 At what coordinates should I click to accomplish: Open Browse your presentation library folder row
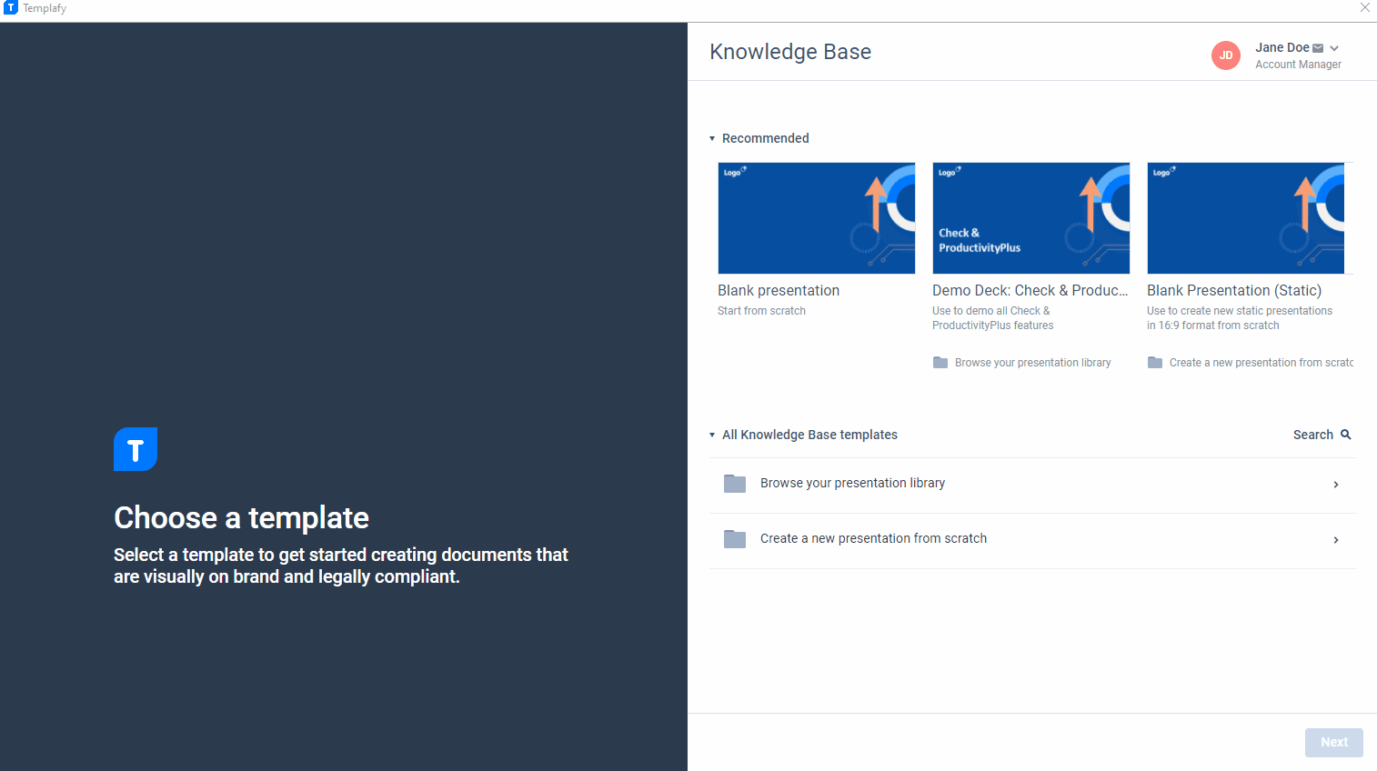(1032, 485)
